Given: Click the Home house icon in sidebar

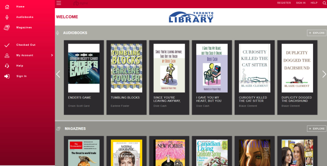Looking at the screenshot, I should 7,7.
